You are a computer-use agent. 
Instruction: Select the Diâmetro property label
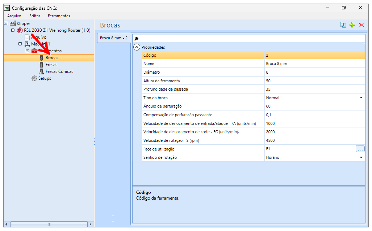[x=152, y=72]
